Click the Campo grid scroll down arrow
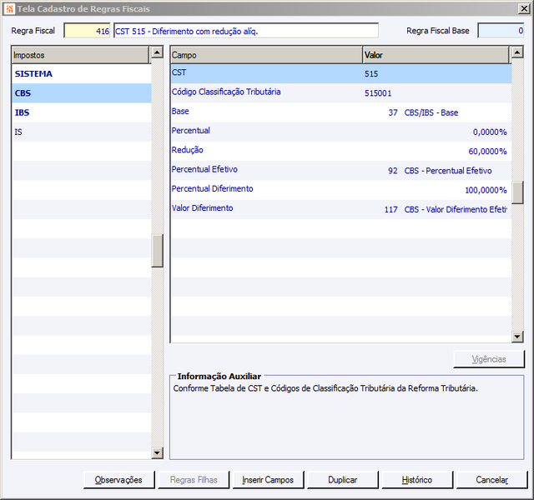This screenshot has width=534, height=500. (x=517, y=337)
